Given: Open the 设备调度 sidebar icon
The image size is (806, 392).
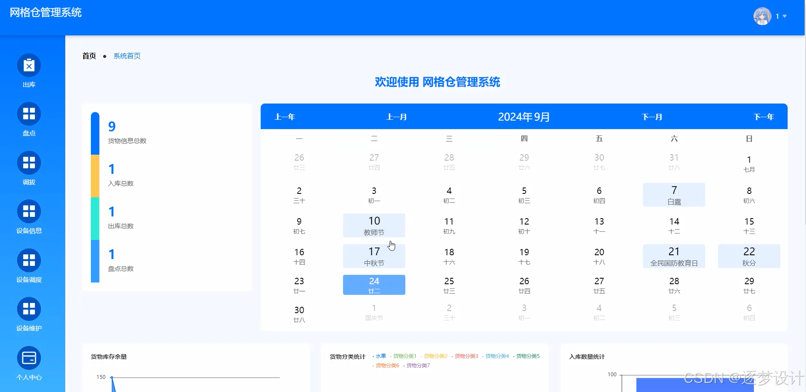Looking at the screenshot, I should point(29,260).
